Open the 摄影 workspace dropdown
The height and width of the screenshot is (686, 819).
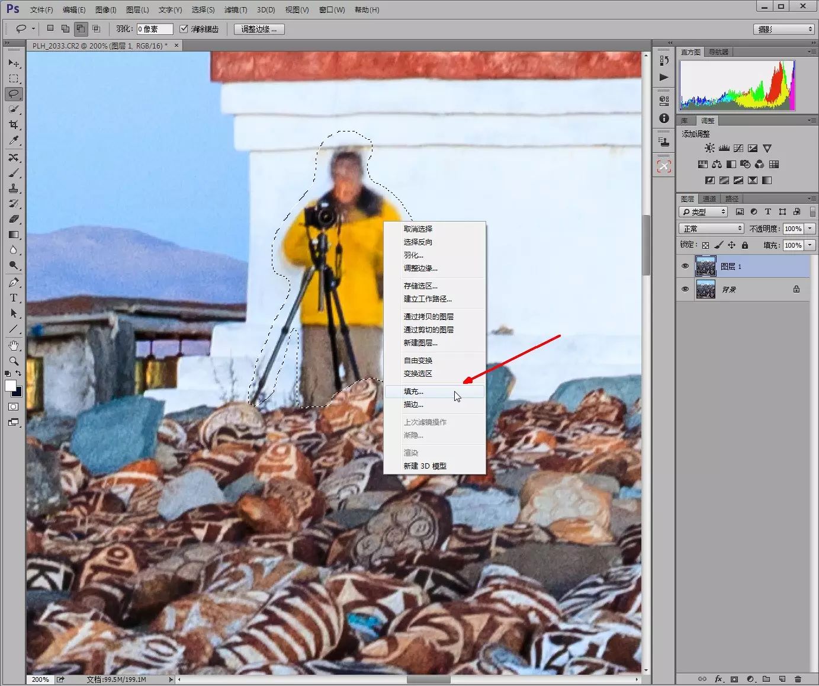(785, 29)
